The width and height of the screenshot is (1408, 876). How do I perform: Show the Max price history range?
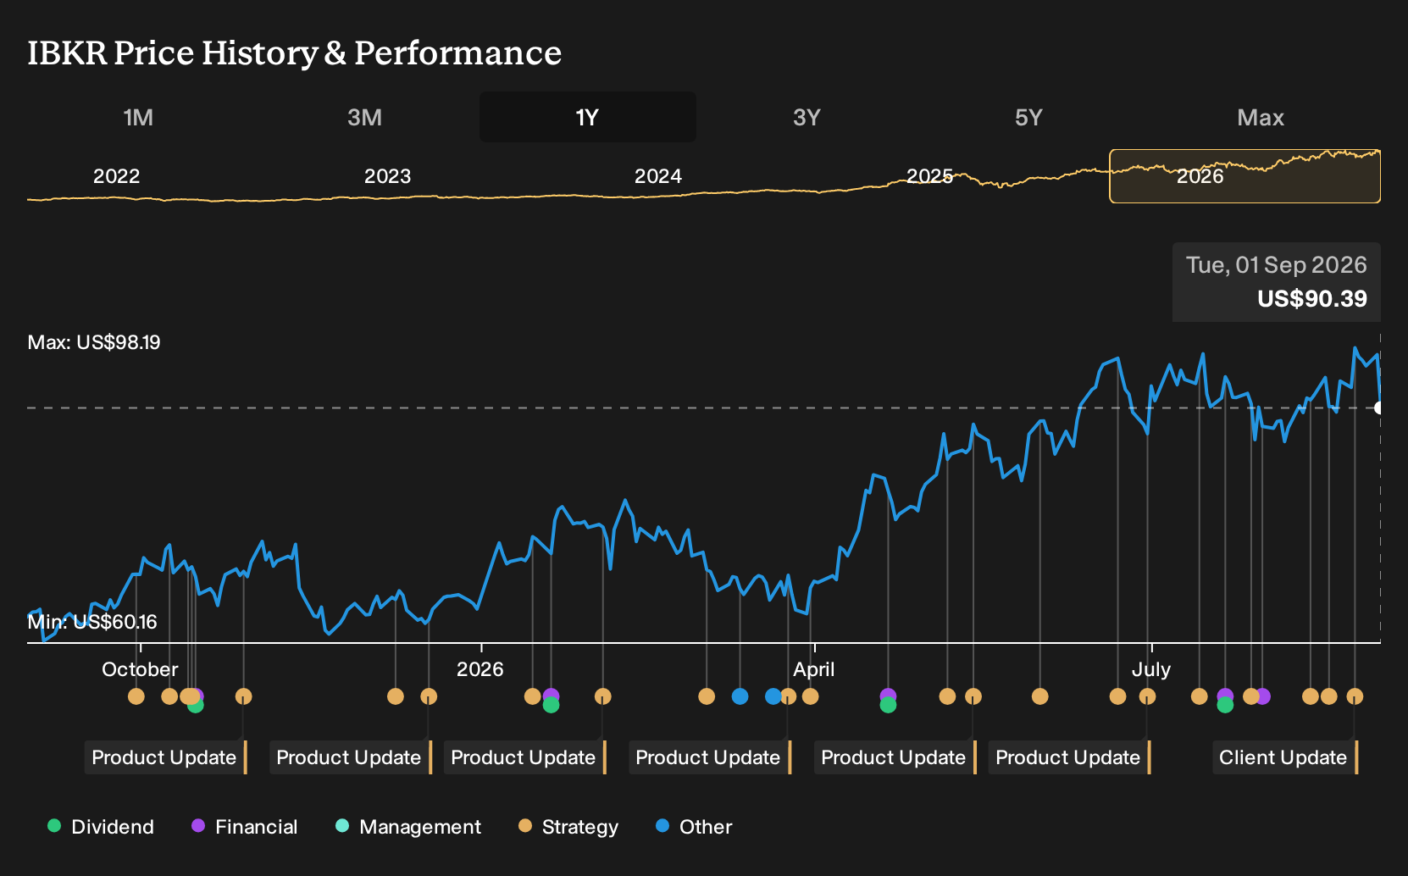coord(1261,117)
